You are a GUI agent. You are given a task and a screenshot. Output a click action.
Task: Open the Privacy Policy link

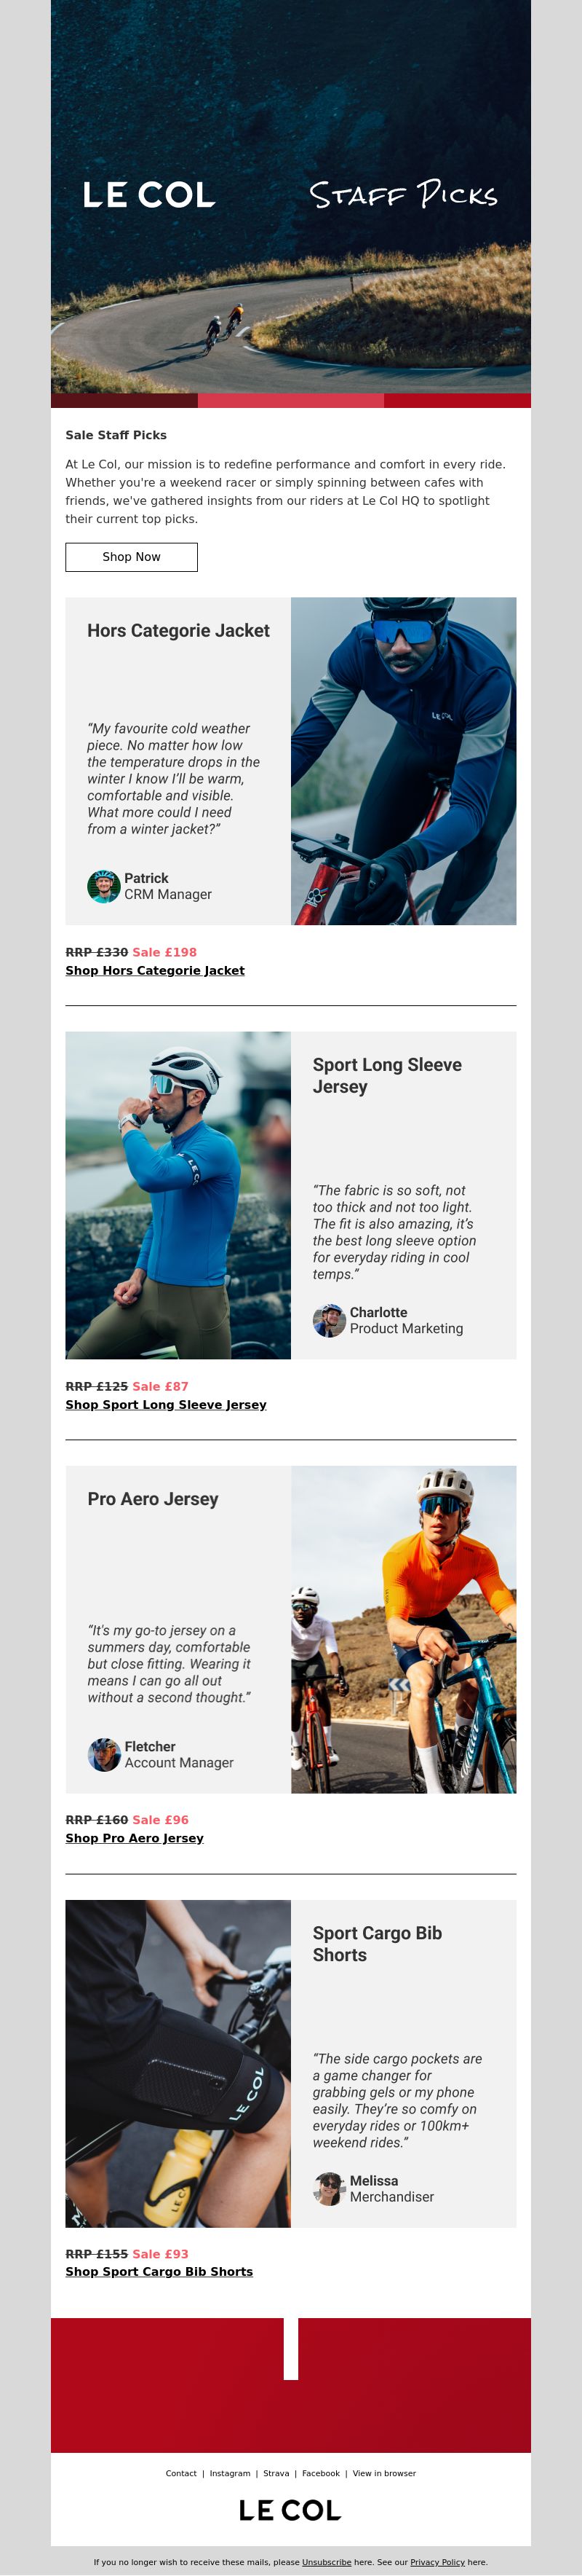pos(437,2562)
